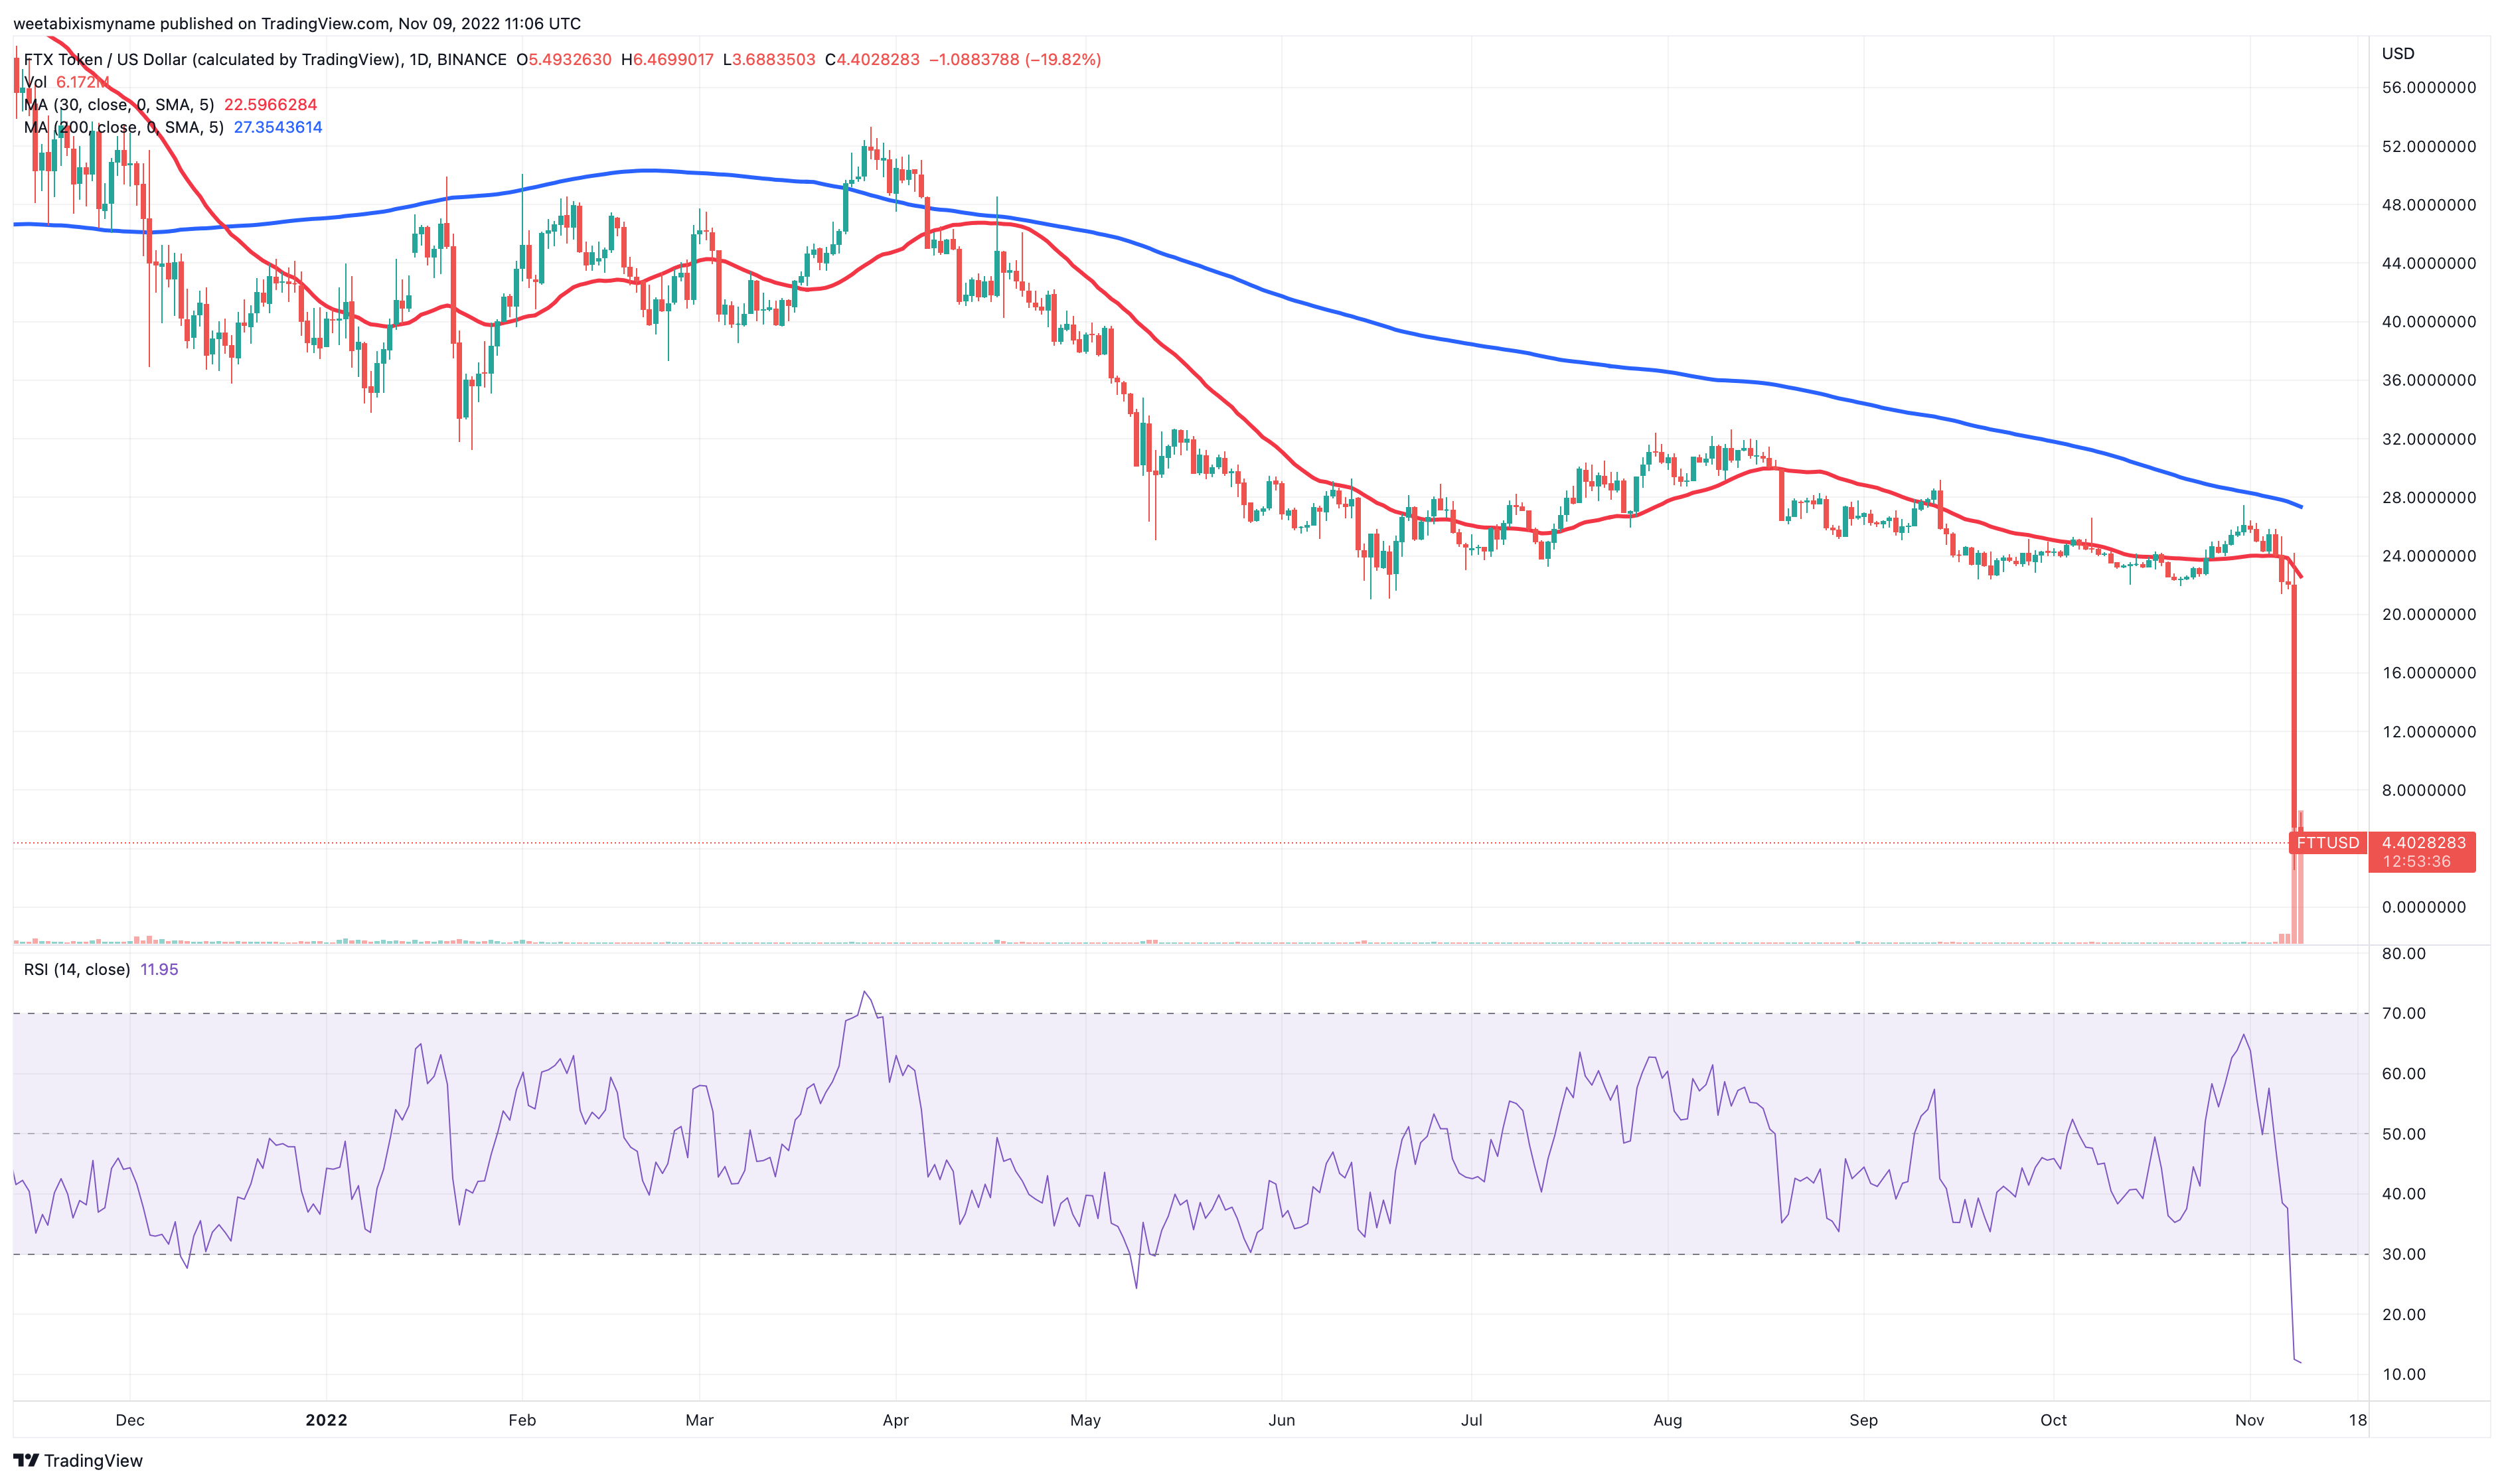Image resolution: width=2504 pixels, height=1484 pixels.
Task: Click the 12:53:36 countdown timer tag
Action: click(2416, 862)
